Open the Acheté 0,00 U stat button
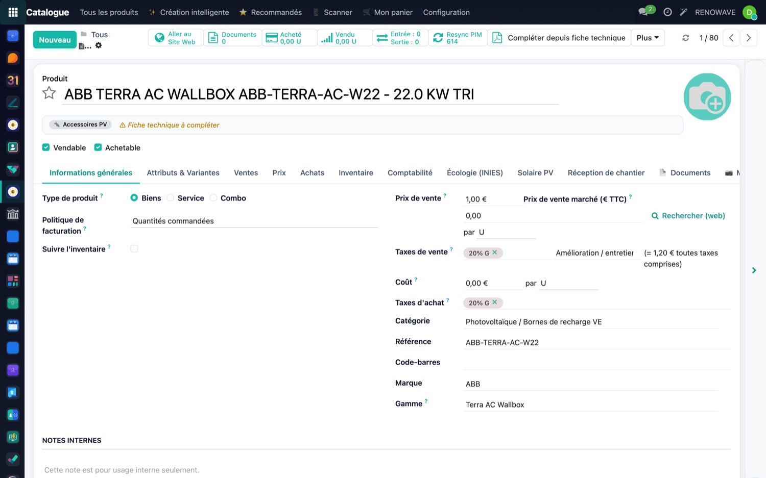This screenshot has width=766, height=478. tap(290, 38)
